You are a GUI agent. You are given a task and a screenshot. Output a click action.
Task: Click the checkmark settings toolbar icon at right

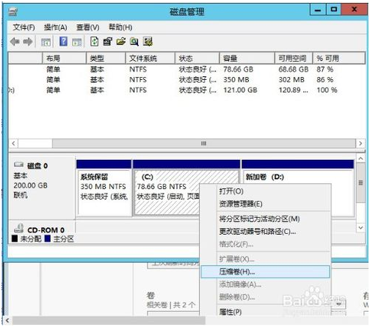point(148,42)
